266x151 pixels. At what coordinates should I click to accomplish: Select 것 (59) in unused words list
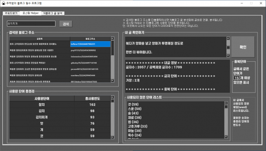click(x=133, y=104)
